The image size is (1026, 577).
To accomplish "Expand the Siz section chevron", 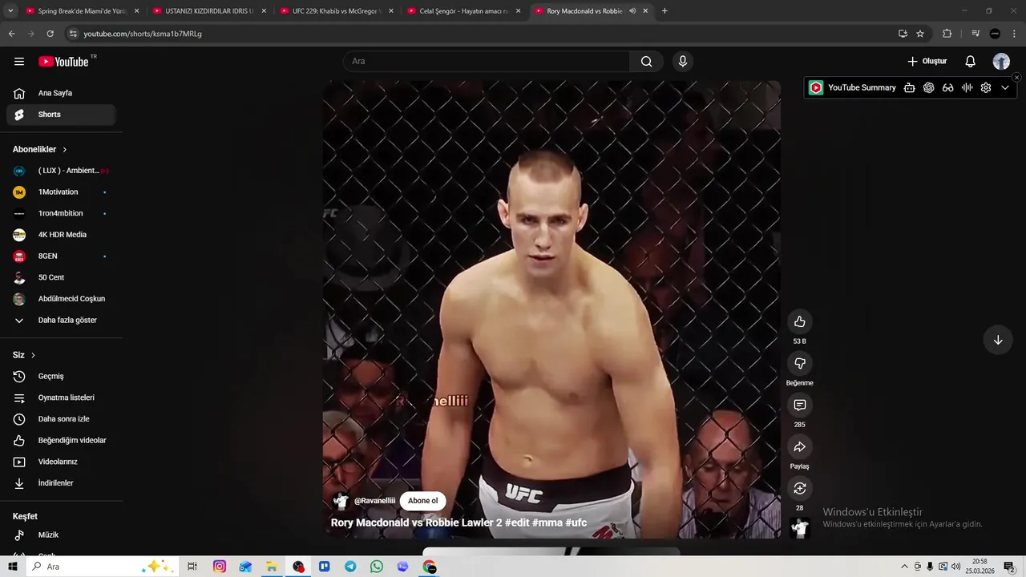I will click(33, 355).
